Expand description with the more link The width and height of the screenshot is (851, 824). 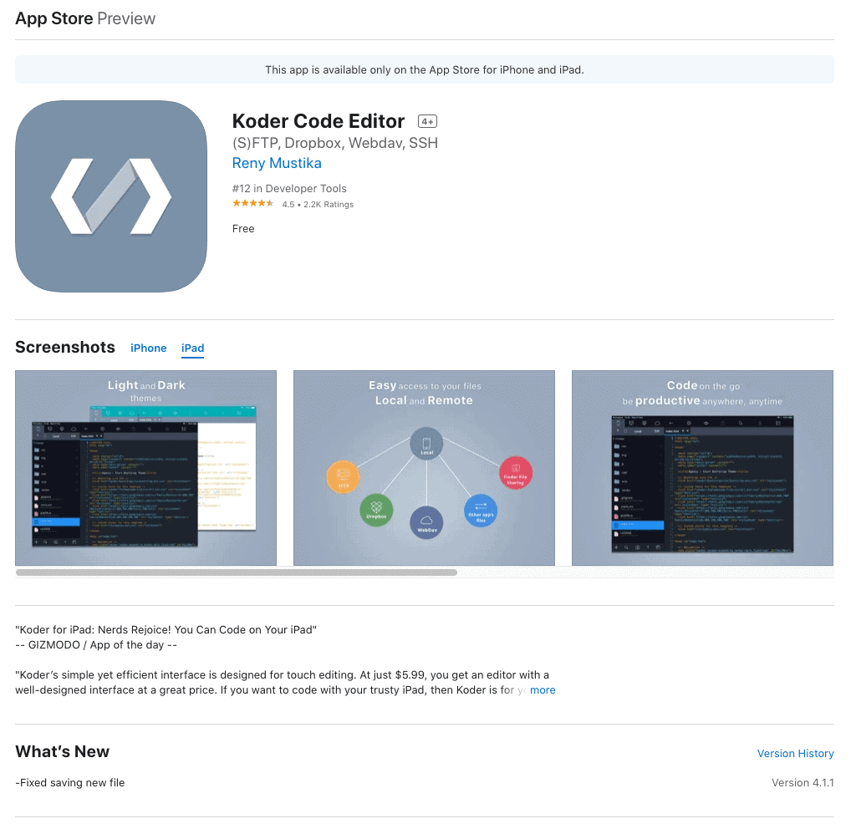[543, 690]
